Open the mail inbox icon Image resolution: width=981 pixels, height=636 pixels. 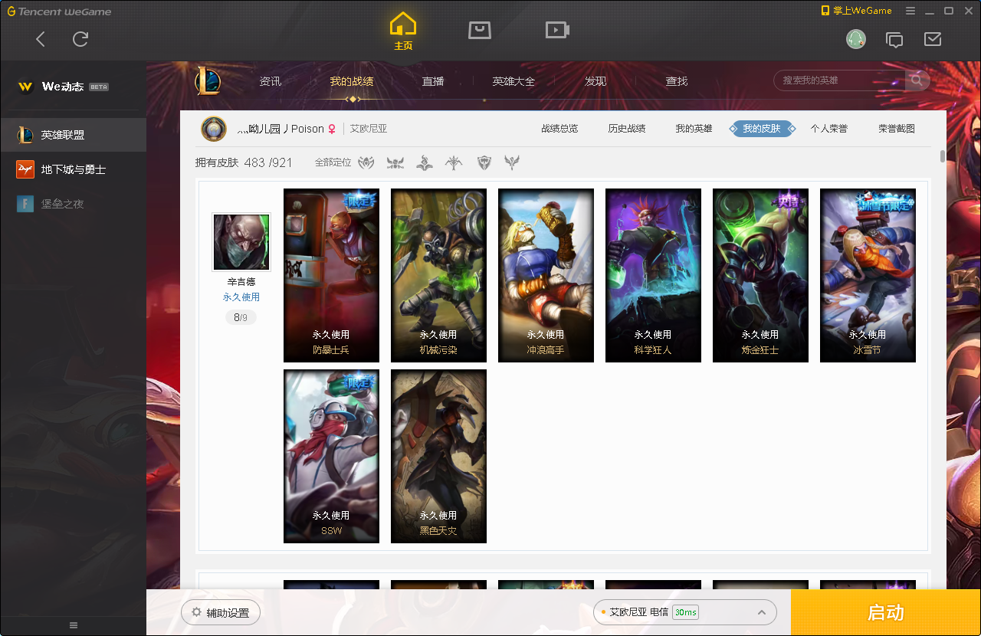point(933,39)
